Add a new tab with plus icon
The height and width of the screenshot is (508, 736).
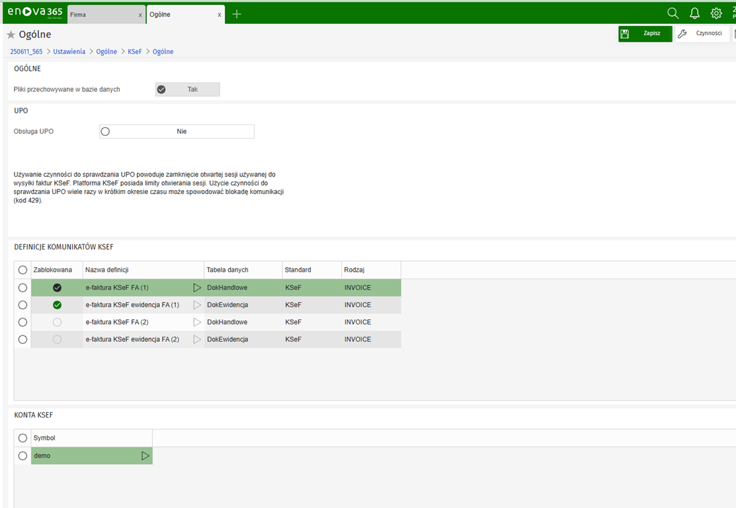[x=236, y=14]
